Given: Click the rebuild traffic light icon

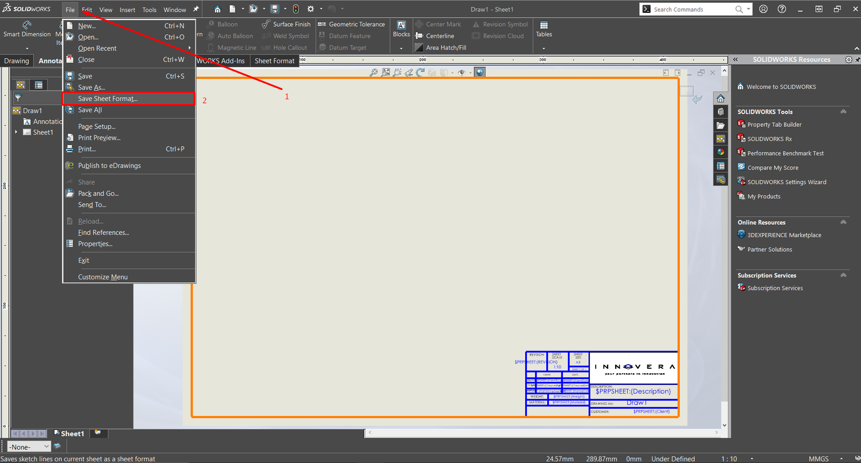Looking at the screenshot, I should click(296, 9).
